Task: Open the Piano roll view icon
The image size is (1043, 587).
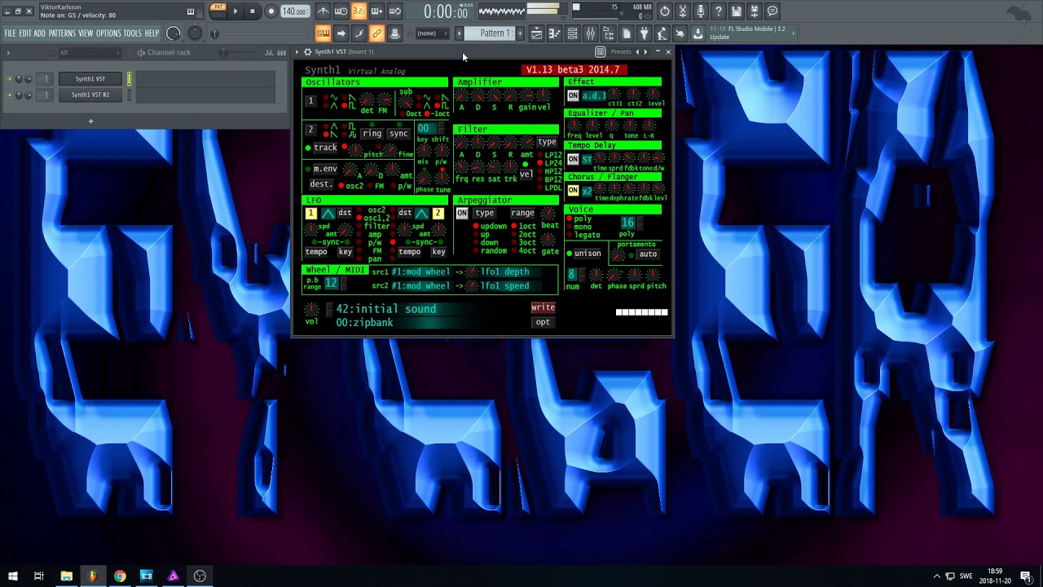Action: click(555, 33)
